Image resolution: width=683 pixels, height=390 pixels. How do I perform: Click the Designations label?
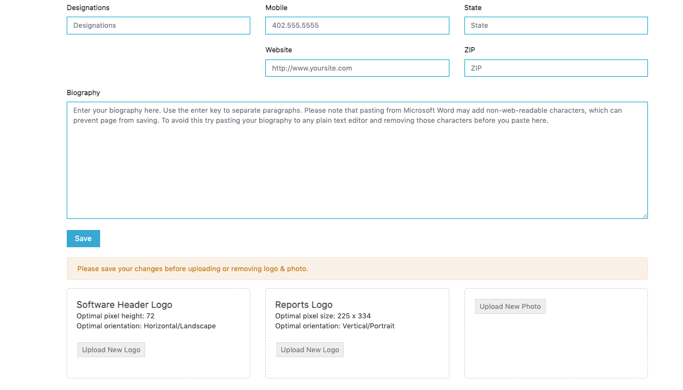coord(88,8)
